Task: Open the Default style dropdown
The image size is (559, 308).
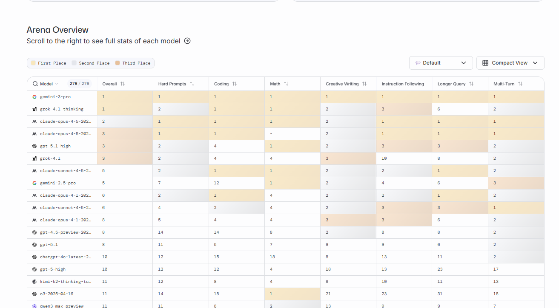Action: (441, 63)
